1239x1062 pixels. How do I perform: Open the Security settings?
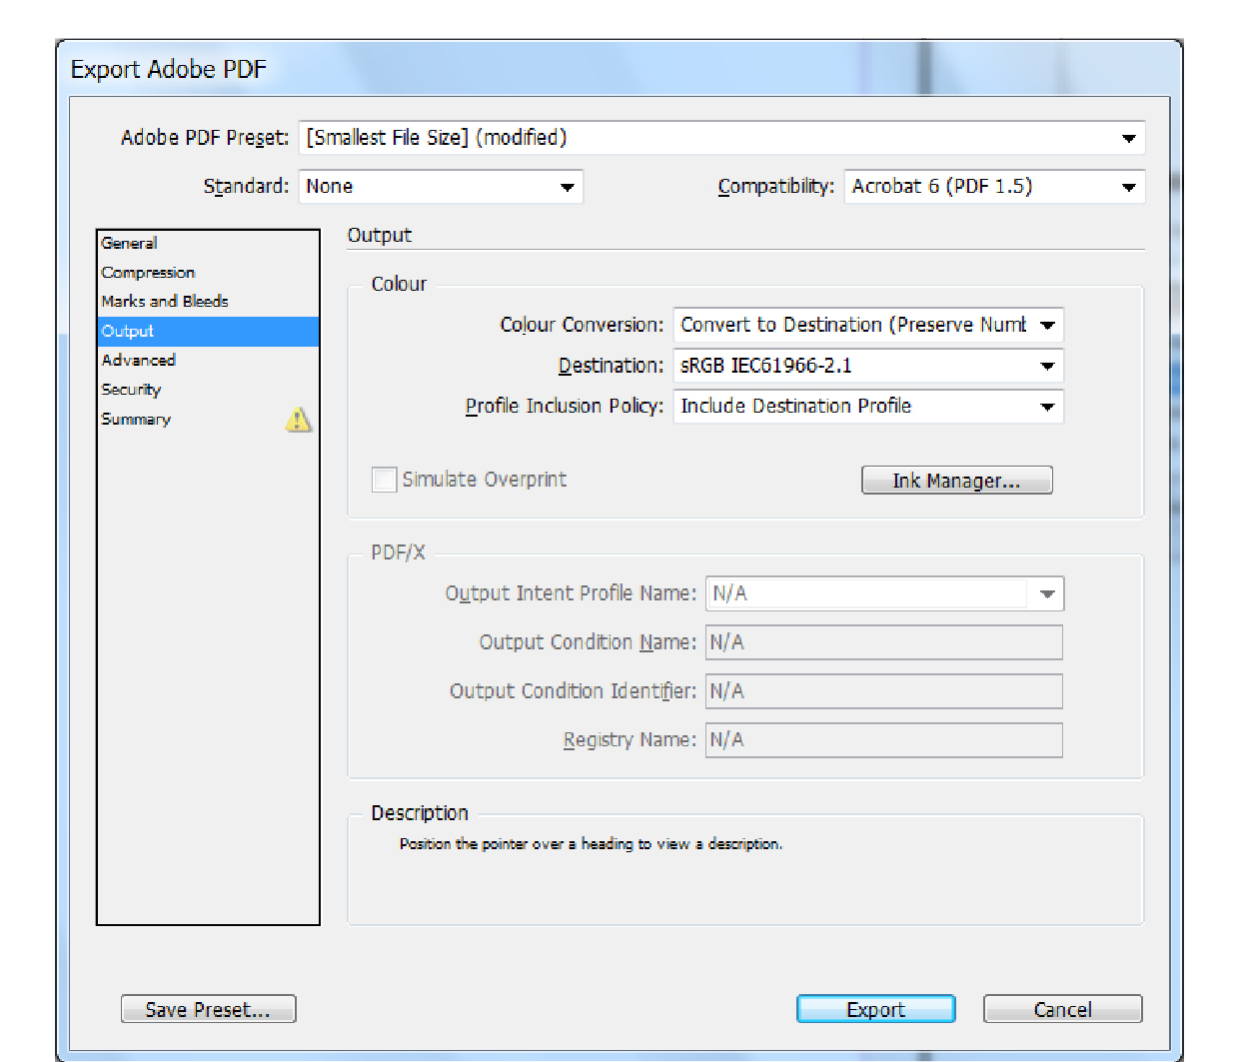tap(131, 390)
